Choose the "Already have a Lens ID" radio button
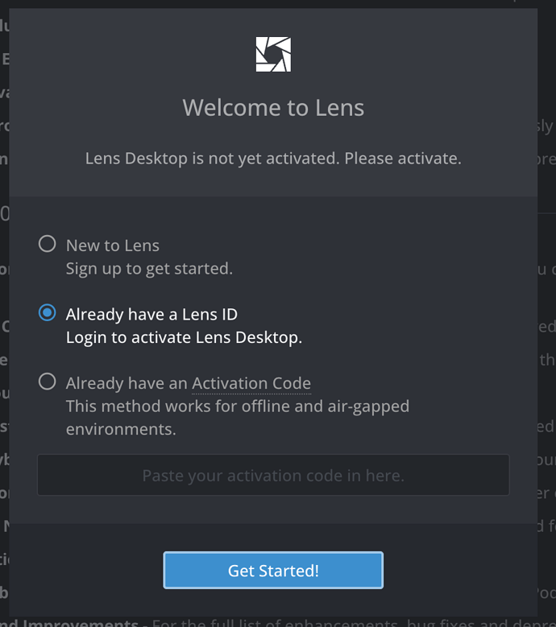Image resolution: width=556 pixels, height=627 pixels. (48, 313)
